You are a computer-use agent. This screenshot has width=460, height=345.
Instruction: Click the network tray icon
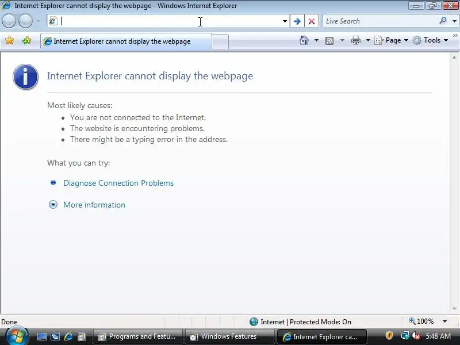pyautogui.click(x=405, y=336)
